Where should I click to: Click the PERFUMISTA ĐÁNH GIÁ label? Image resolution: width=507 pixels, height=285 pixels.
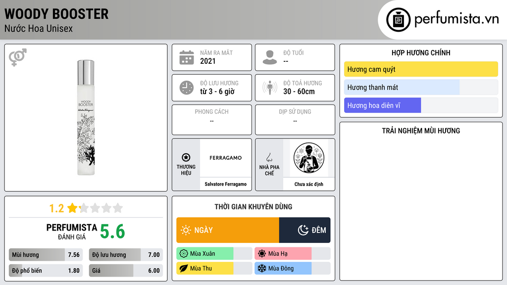[x=72, y=232]
